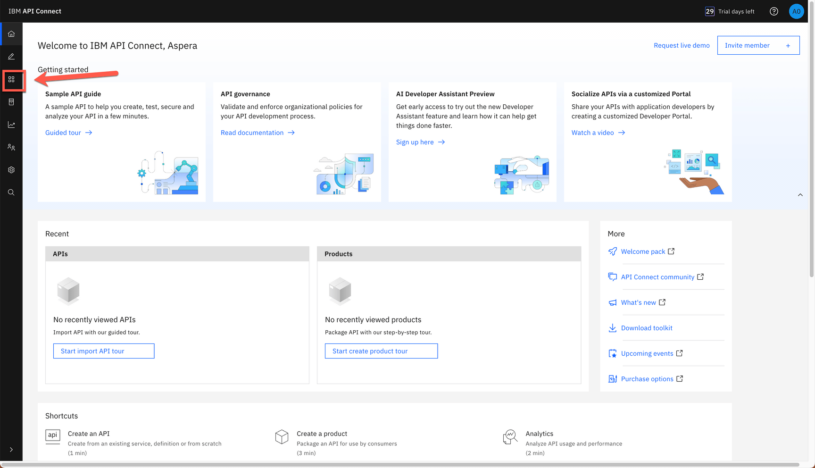Open the Request live demo link
The image size is (815, 468).
tap(682, 45)
